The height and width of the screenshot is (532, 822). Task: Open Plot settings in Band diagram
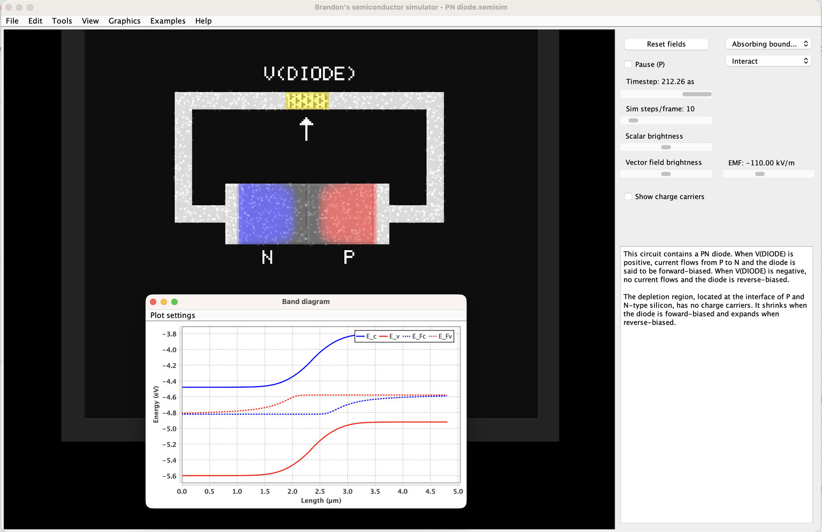(173, 315)
